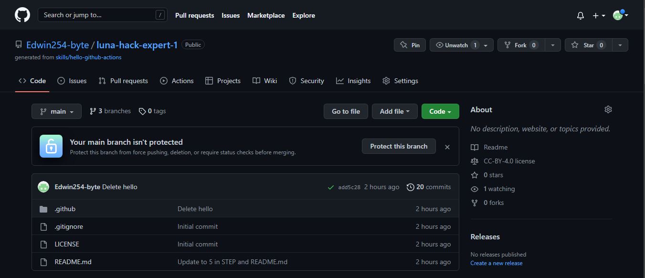This screenshot has height=278, width=645.
Task: Open Issues in top navigation
Action: point(231,15)
